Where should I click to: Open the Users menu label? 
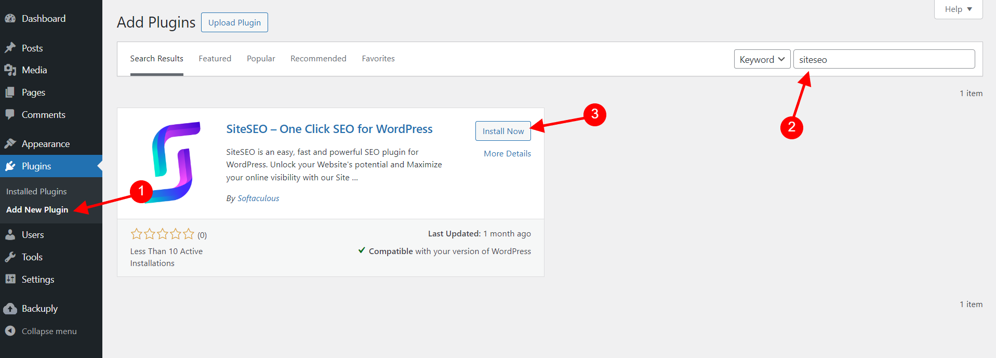[33, 235]
